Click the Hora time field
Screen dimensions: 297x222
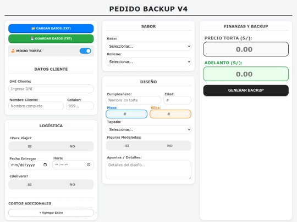point(73,165)
